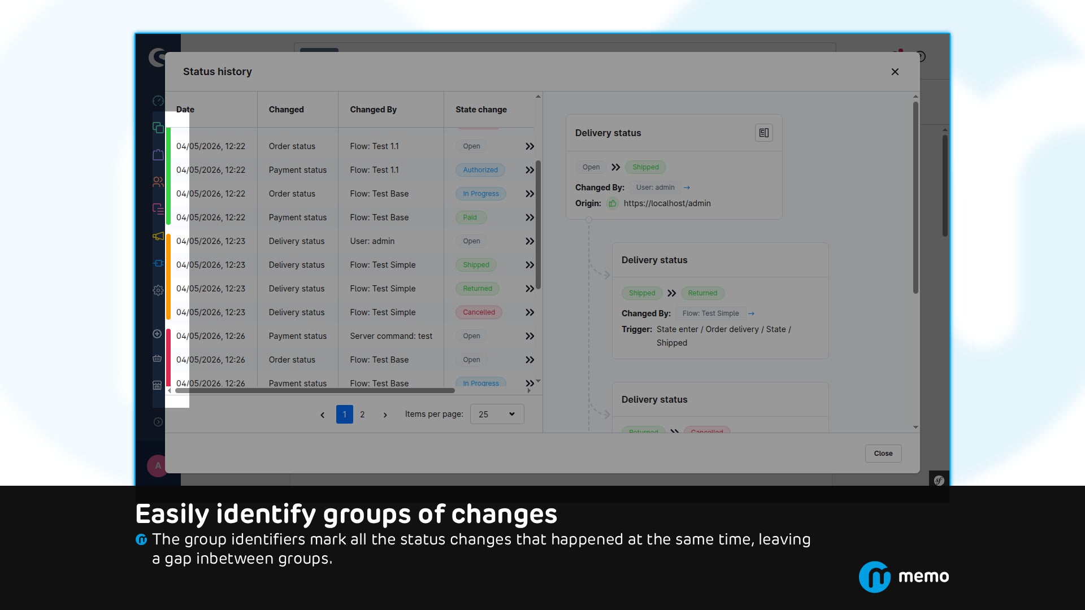The width and height of the screenshot is (1085, 610).
Task: Open the Dashboard icon in the admin sidebar
Action: click(x=158, y=101)
